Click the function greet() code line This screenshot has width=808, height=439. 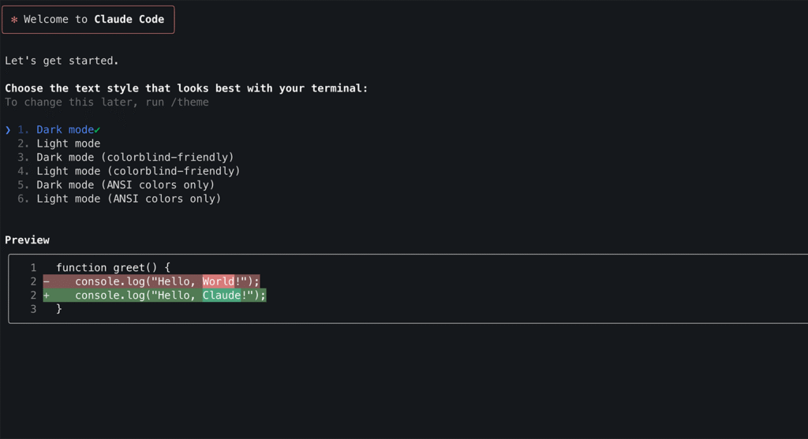113,268
